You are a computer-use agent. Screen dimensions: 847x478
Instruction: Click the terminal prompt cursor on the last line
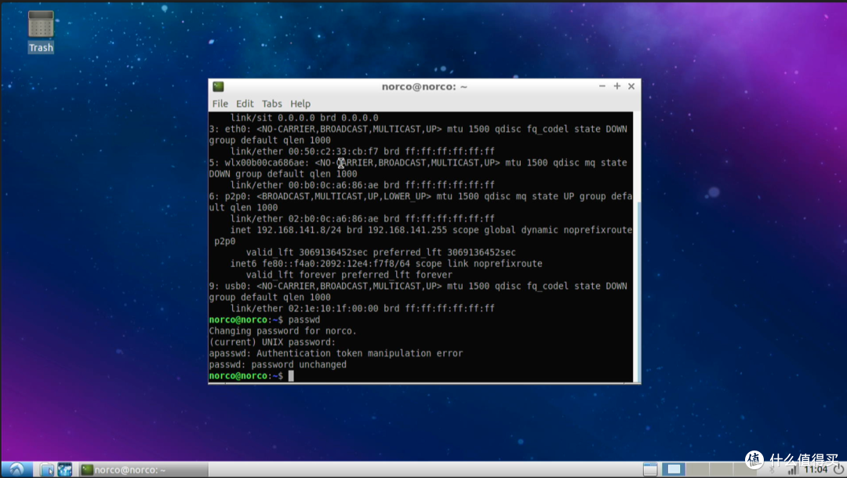(291, 376)
